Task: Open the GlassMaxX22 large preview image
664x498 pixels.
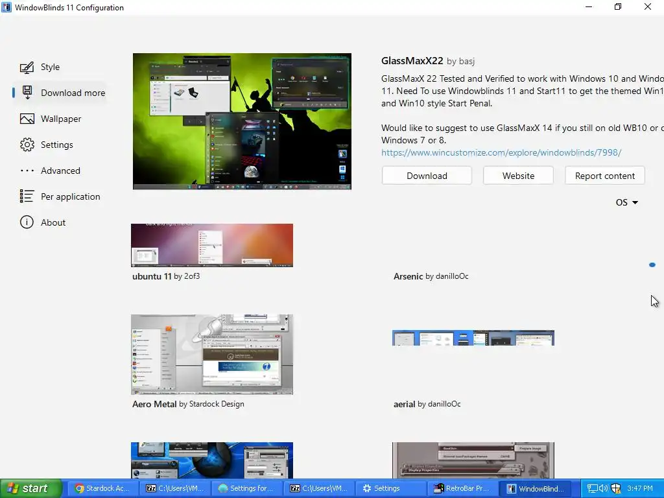Action: (243, 121)
